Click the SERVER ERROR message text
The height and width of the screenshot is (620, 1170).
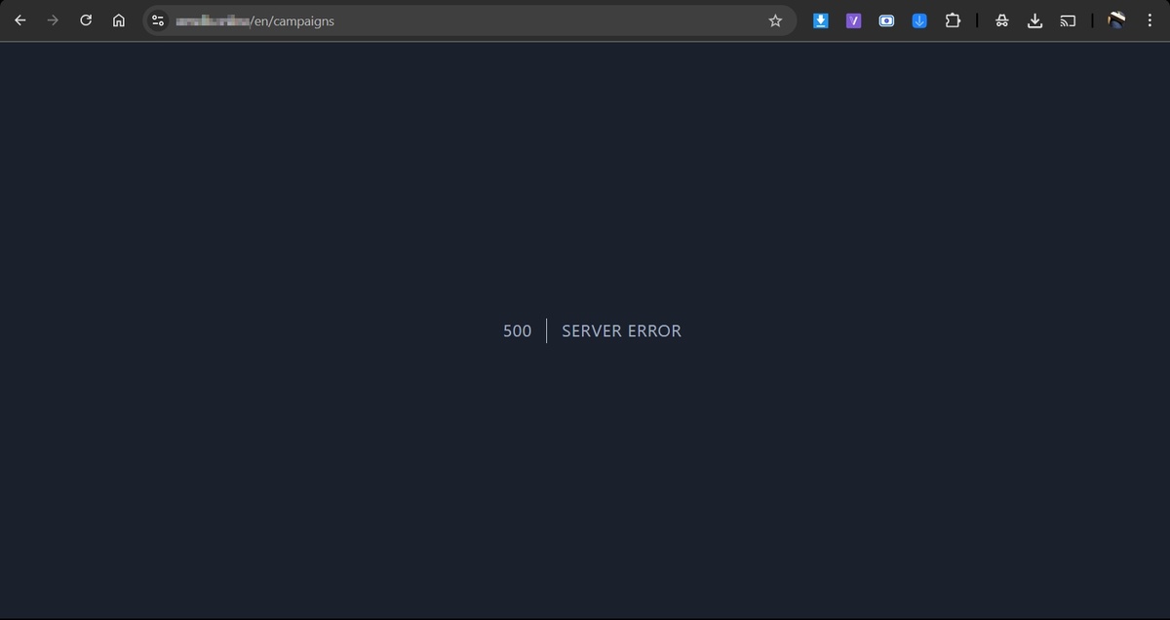[622, 331]
